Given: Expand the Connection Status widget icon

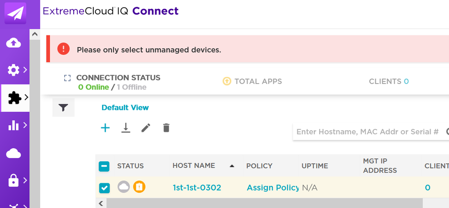Looking at the screenshot, I should coord(67,78).
